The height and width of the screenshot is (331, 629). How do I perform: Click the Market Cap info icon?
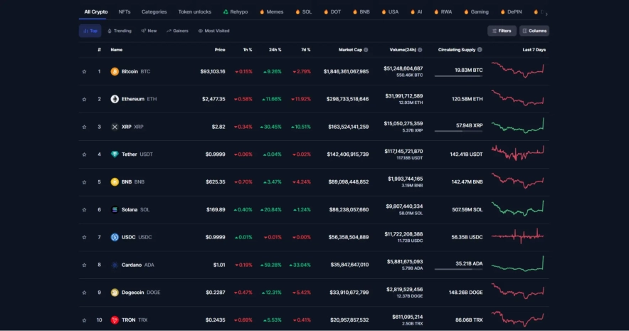pyautogui.click(x=366, y=50)
